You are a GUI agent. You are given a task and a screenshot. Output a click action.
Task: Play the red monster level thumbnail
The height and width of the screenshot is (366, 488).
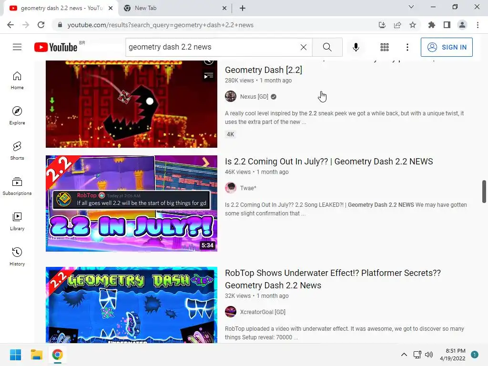(132, 104)
